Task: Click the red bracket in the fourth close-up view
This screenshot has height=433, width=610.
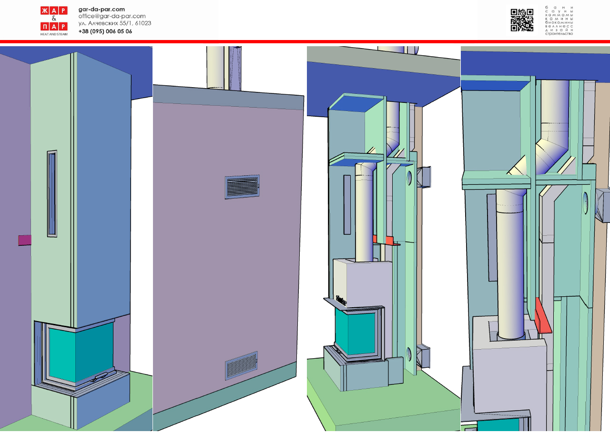Action: point(543,317)
